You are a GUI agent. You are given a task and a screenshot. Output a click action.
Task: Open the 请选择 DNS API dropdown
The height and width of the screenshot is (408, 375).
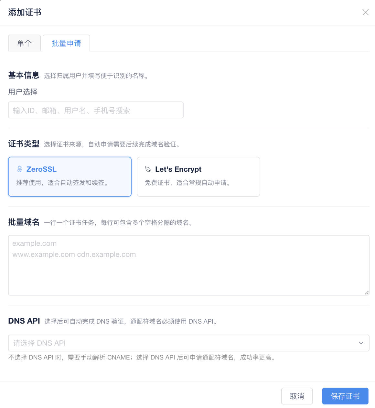[x=189, y=343]
